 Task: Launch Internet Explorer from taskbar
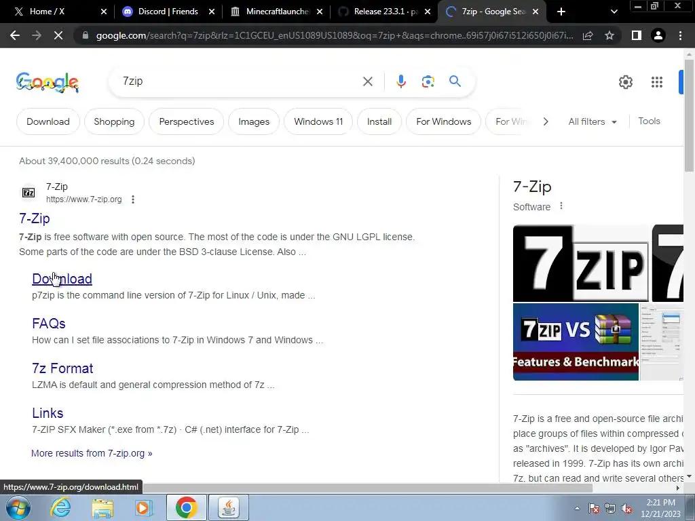pyautogui.click(x=60, y=507)
